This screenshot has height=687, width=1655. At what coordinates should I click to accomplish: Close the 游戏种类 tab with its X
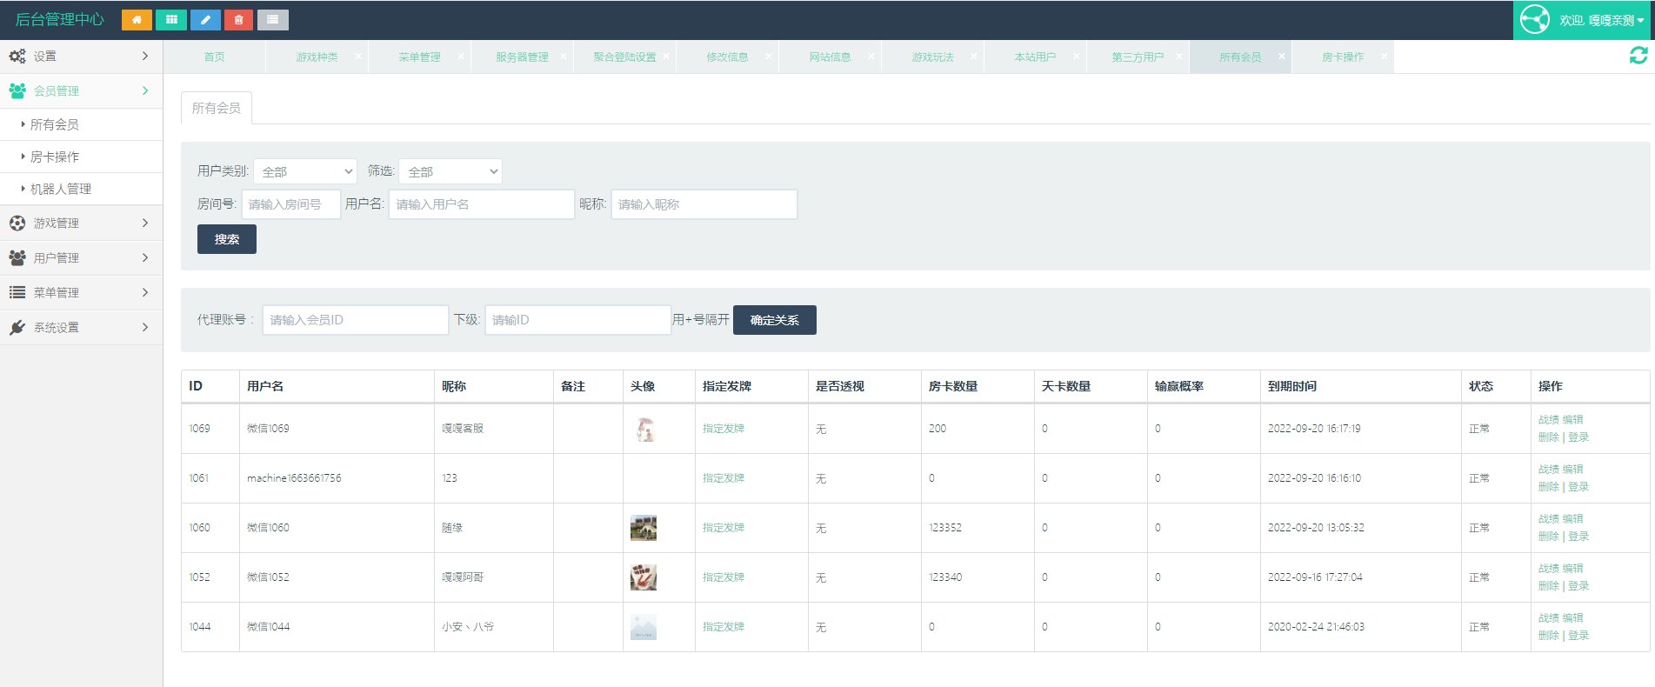click(357, 57)
